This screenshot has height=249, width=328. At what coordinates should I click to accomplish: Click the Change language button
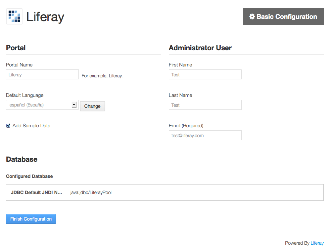click(92, 106)
